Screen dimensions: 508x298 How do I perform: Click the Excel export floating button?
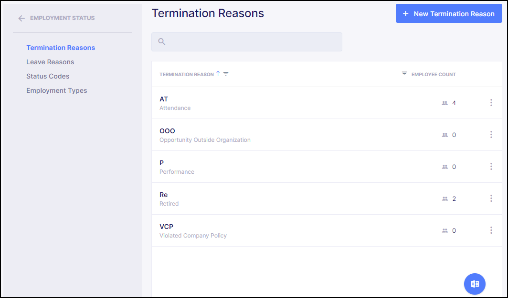[x=475, y=284]
